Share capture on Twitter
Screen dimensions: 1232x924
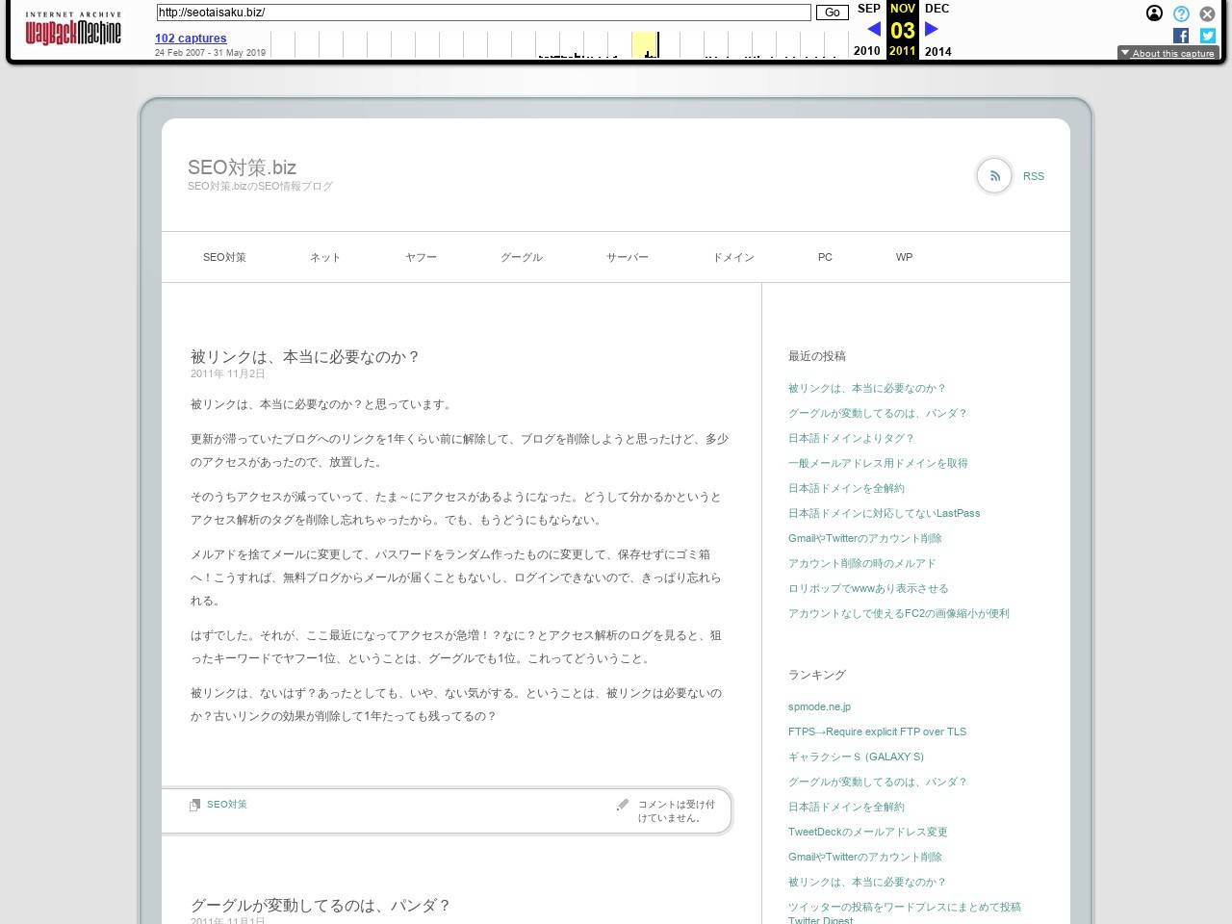tap(1207, 36)
